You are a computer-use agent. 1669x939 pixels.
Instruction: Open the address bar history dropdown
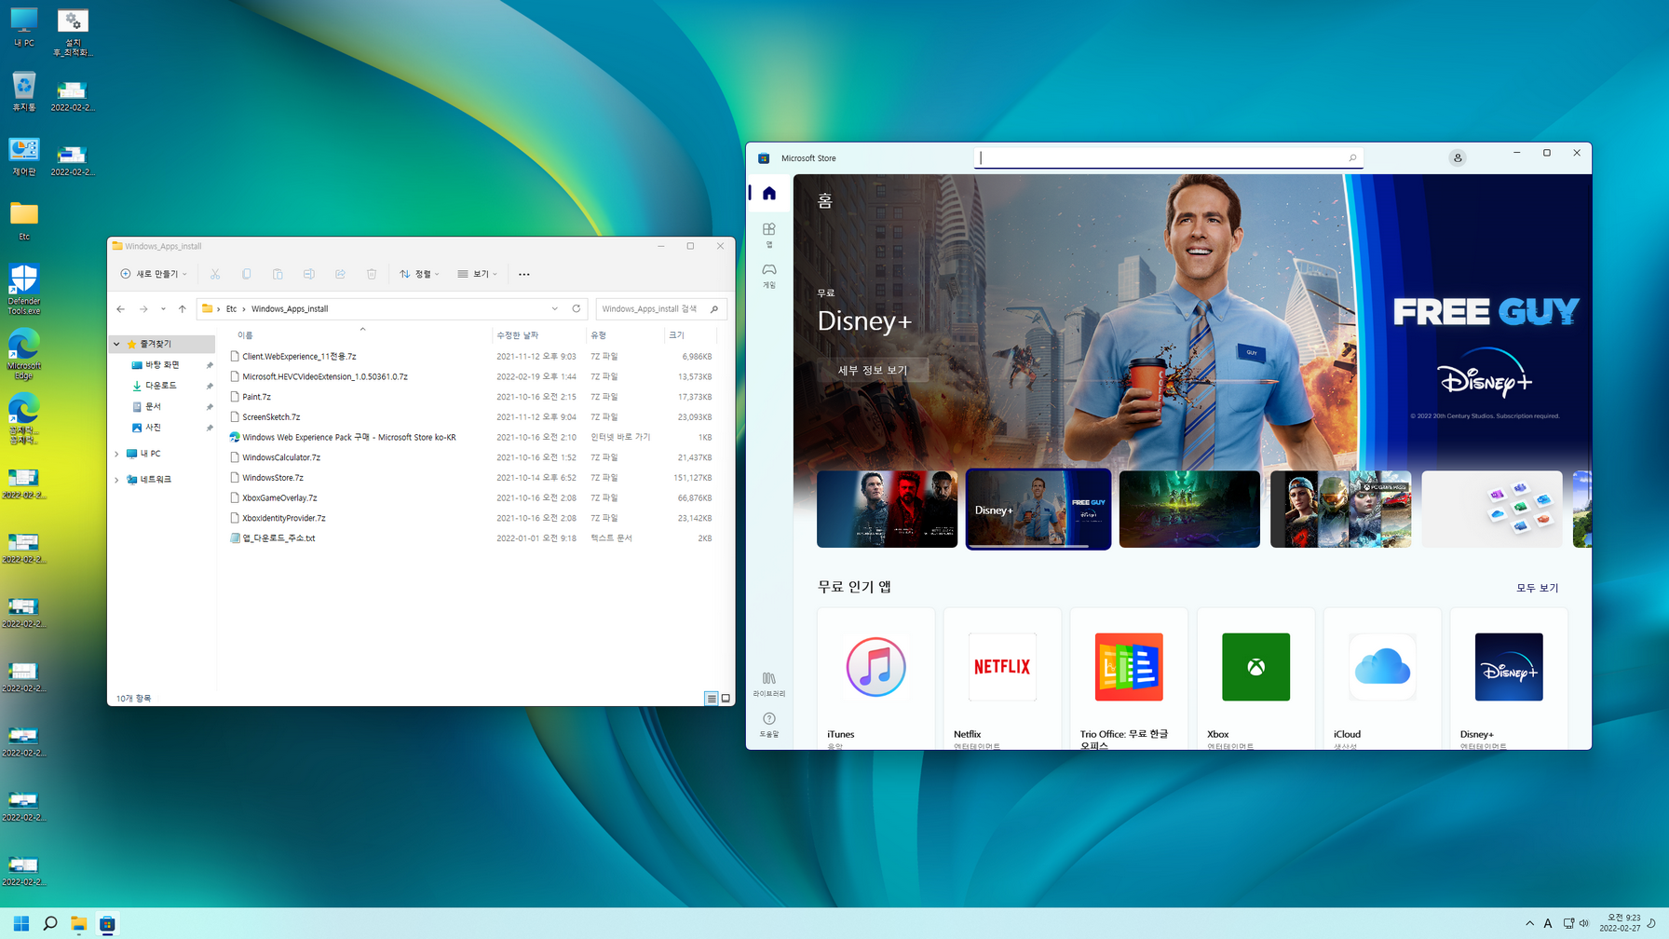point(555,309)
